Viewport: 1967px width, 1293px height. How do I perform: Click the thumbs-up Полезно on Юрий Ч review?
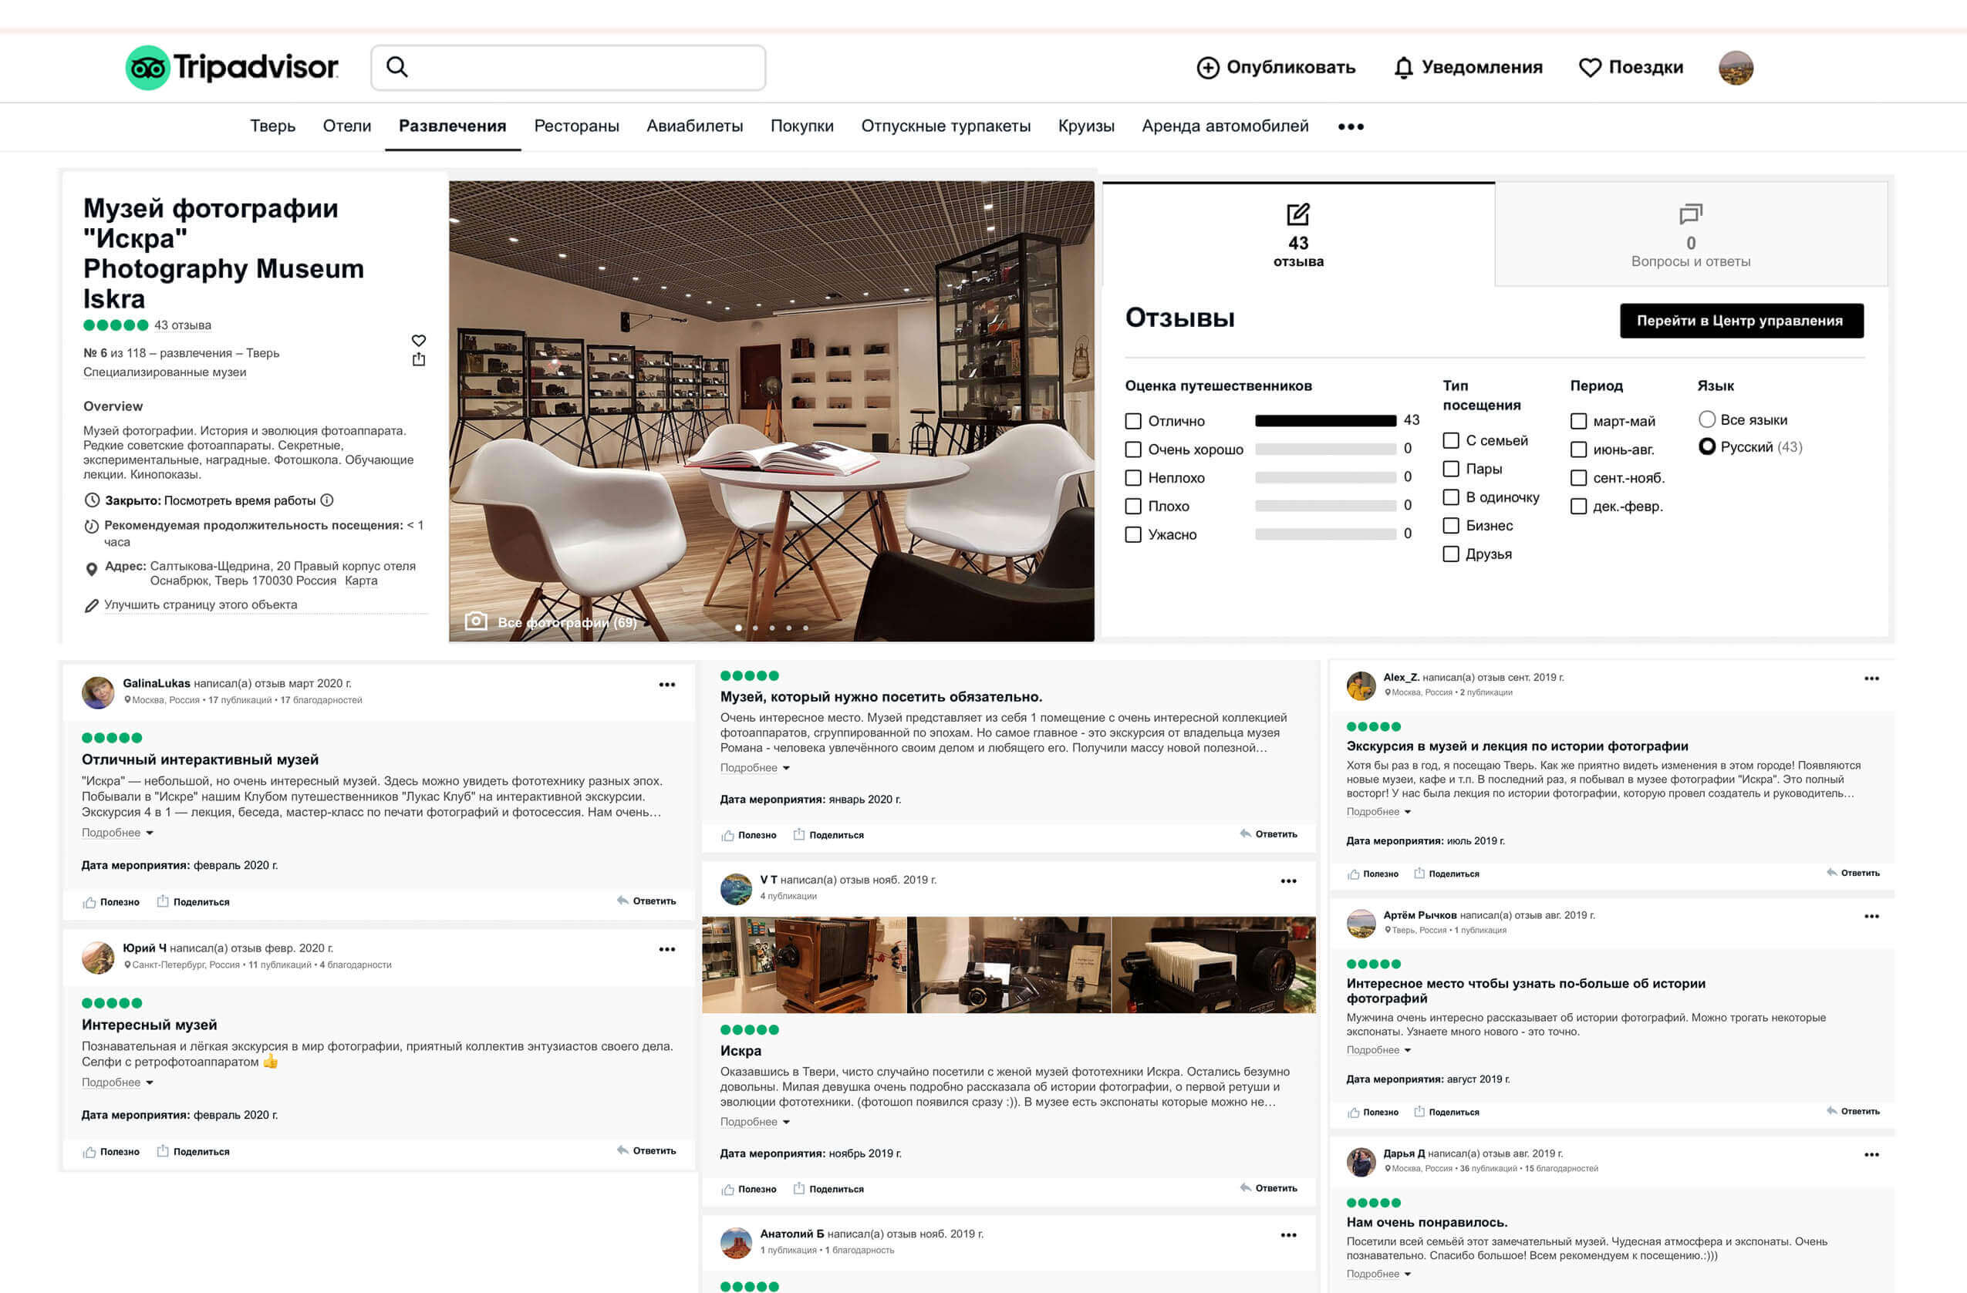coord(112,1152)
